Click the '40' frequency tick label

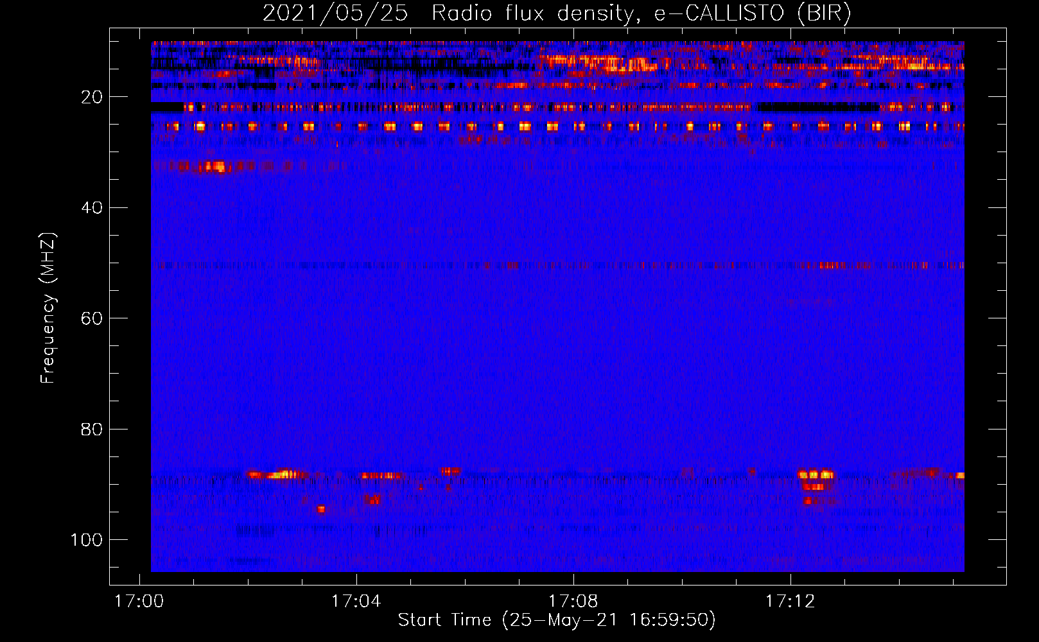pyautogui.click(x=92, y=208)
